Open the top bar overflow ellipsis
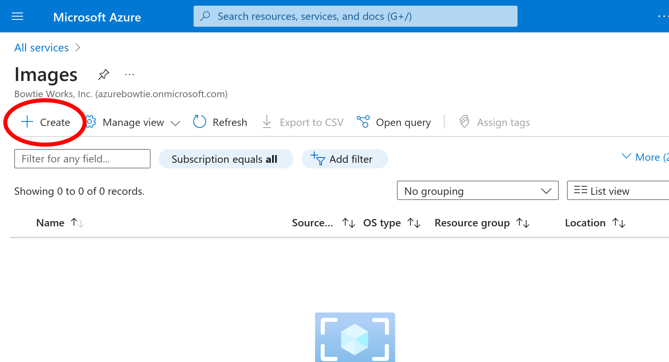The width and height of the screenshot is (669, 362). [663, 16]
